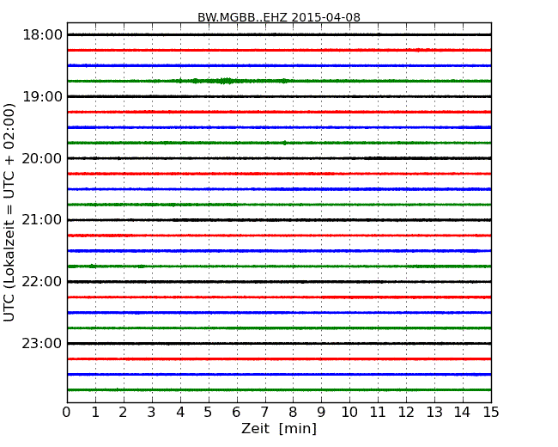The height and width of the screenshot is (447, 558).
Task: Select the 23:00 time label
Action: click(42, 343)
